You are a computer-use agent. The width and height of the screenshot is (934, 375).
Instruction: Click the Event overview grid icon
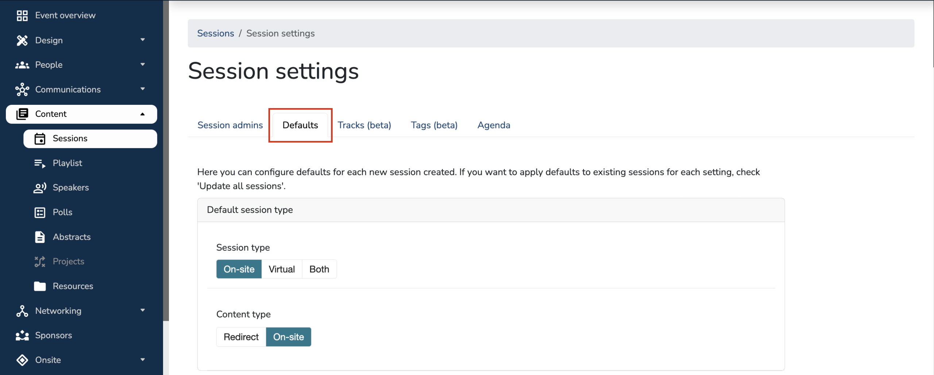tap(22, 16)
